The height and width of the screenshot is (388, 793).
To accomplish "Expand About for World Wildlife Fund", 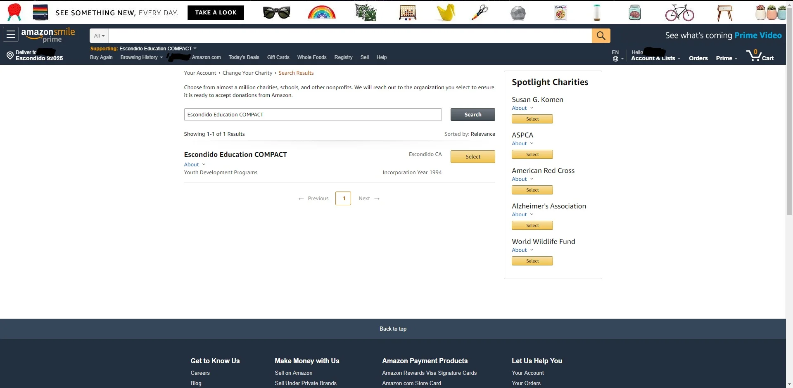I will (522, 250).
